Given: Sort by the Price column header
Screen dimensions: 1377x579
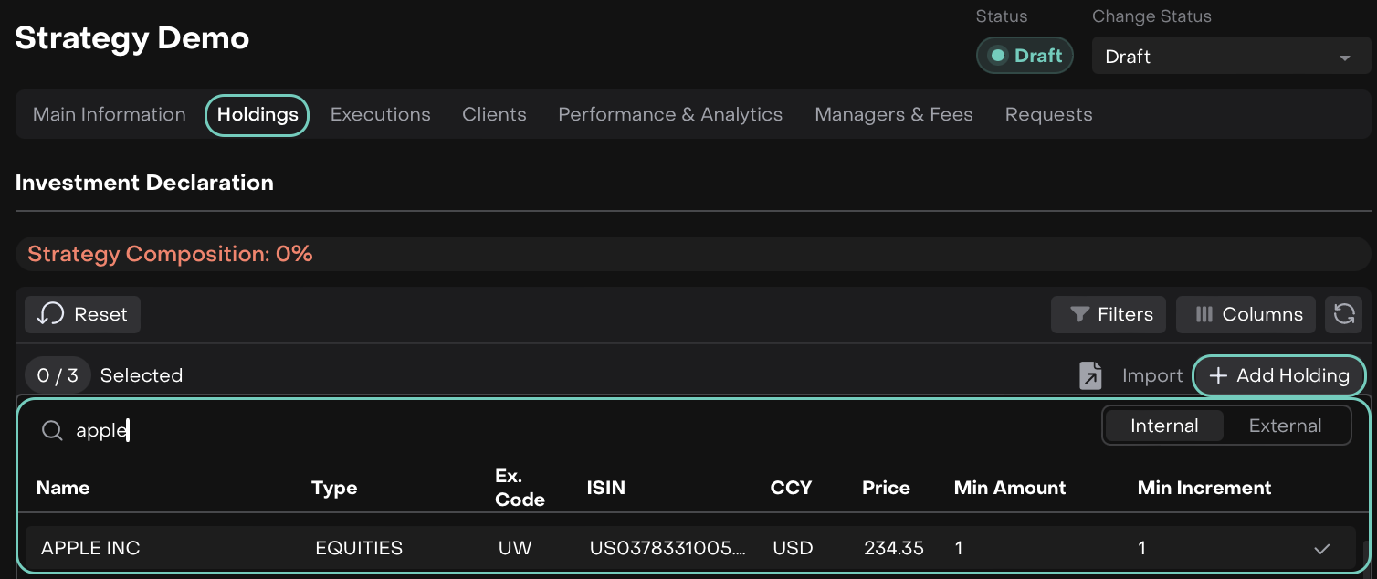Looking at the screenshot, I should [x=886, y=488].
